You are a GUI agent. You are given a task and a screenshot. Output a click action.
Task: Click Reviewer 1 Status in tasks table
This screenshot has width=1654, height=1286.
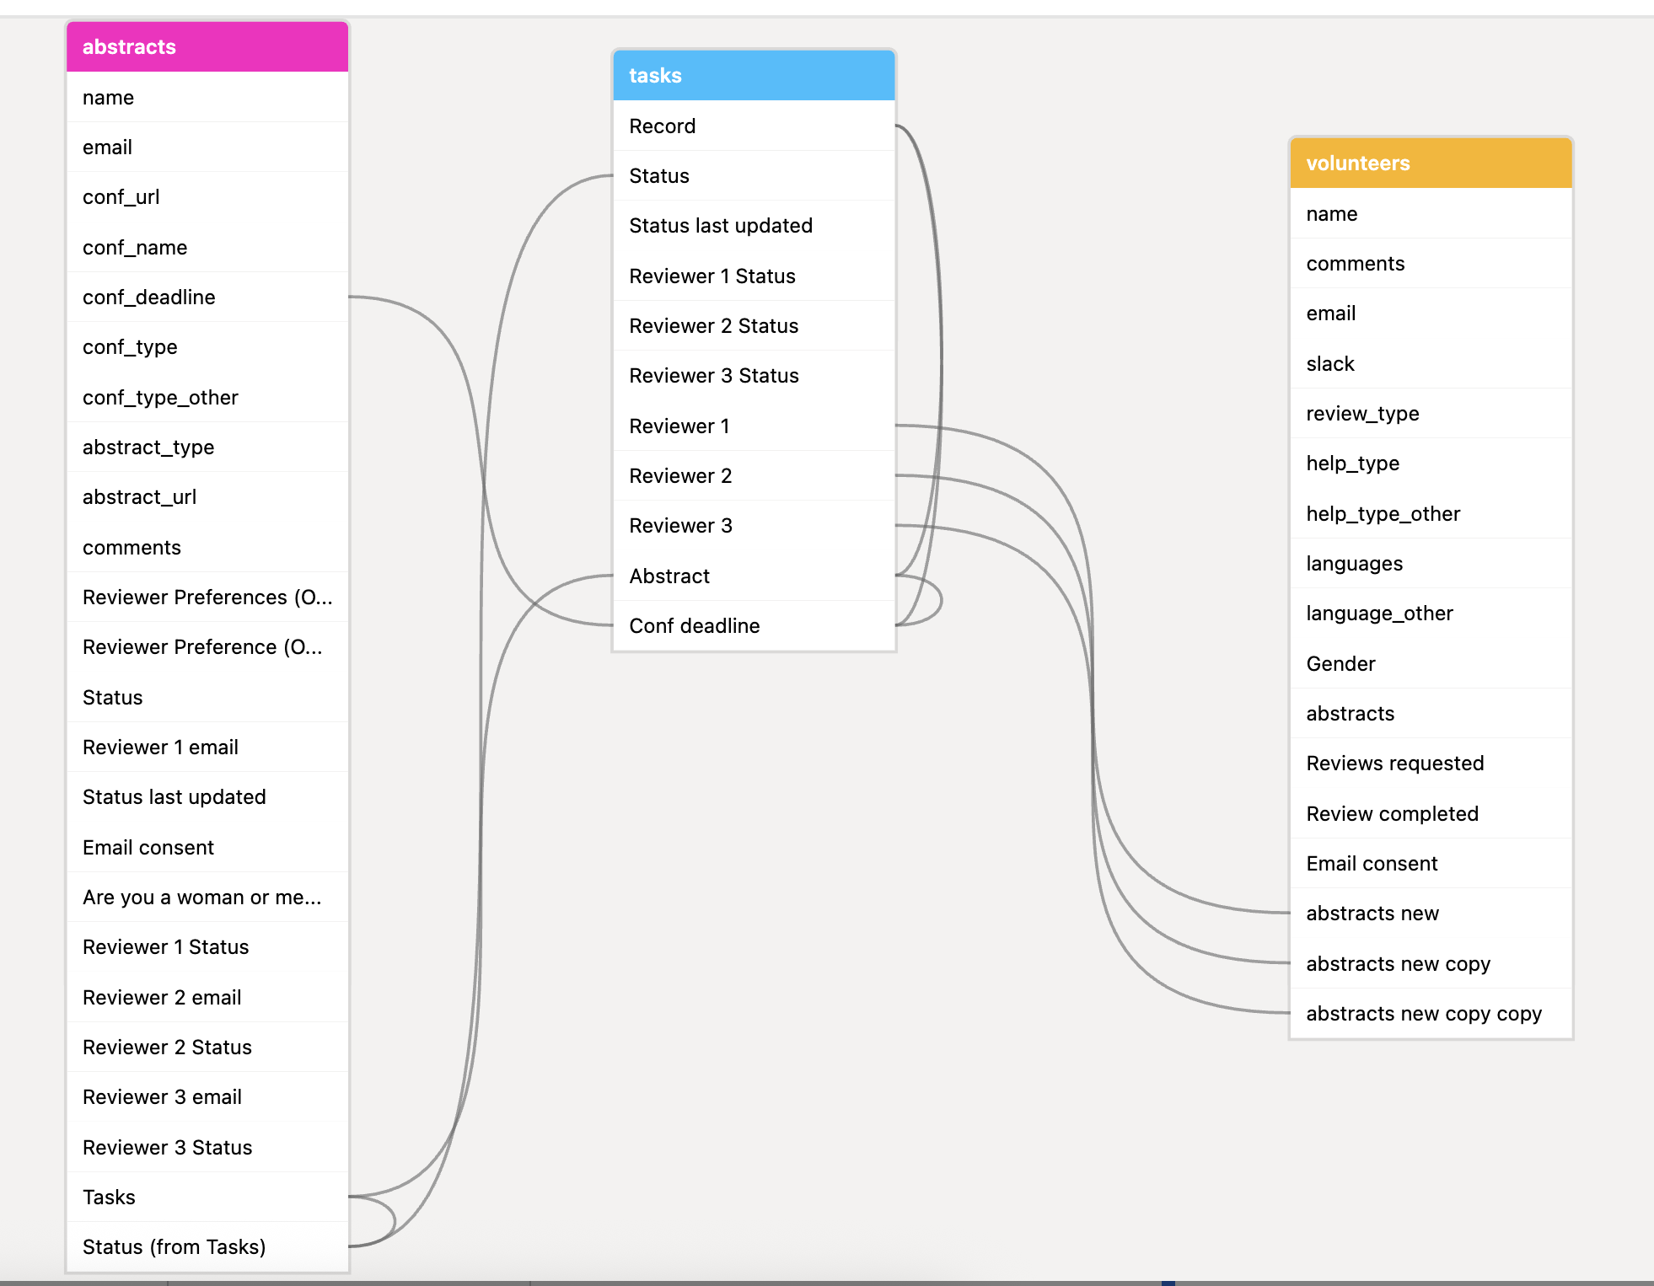754,276
